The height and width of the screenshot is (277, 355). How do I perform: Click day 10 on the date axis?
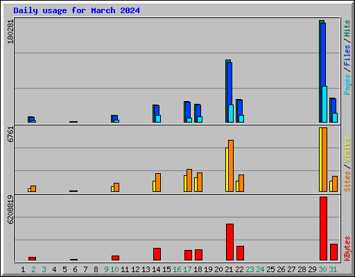[114, 269]
